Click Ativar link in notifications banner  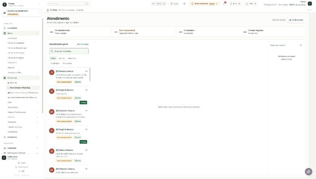click(212, 4)
